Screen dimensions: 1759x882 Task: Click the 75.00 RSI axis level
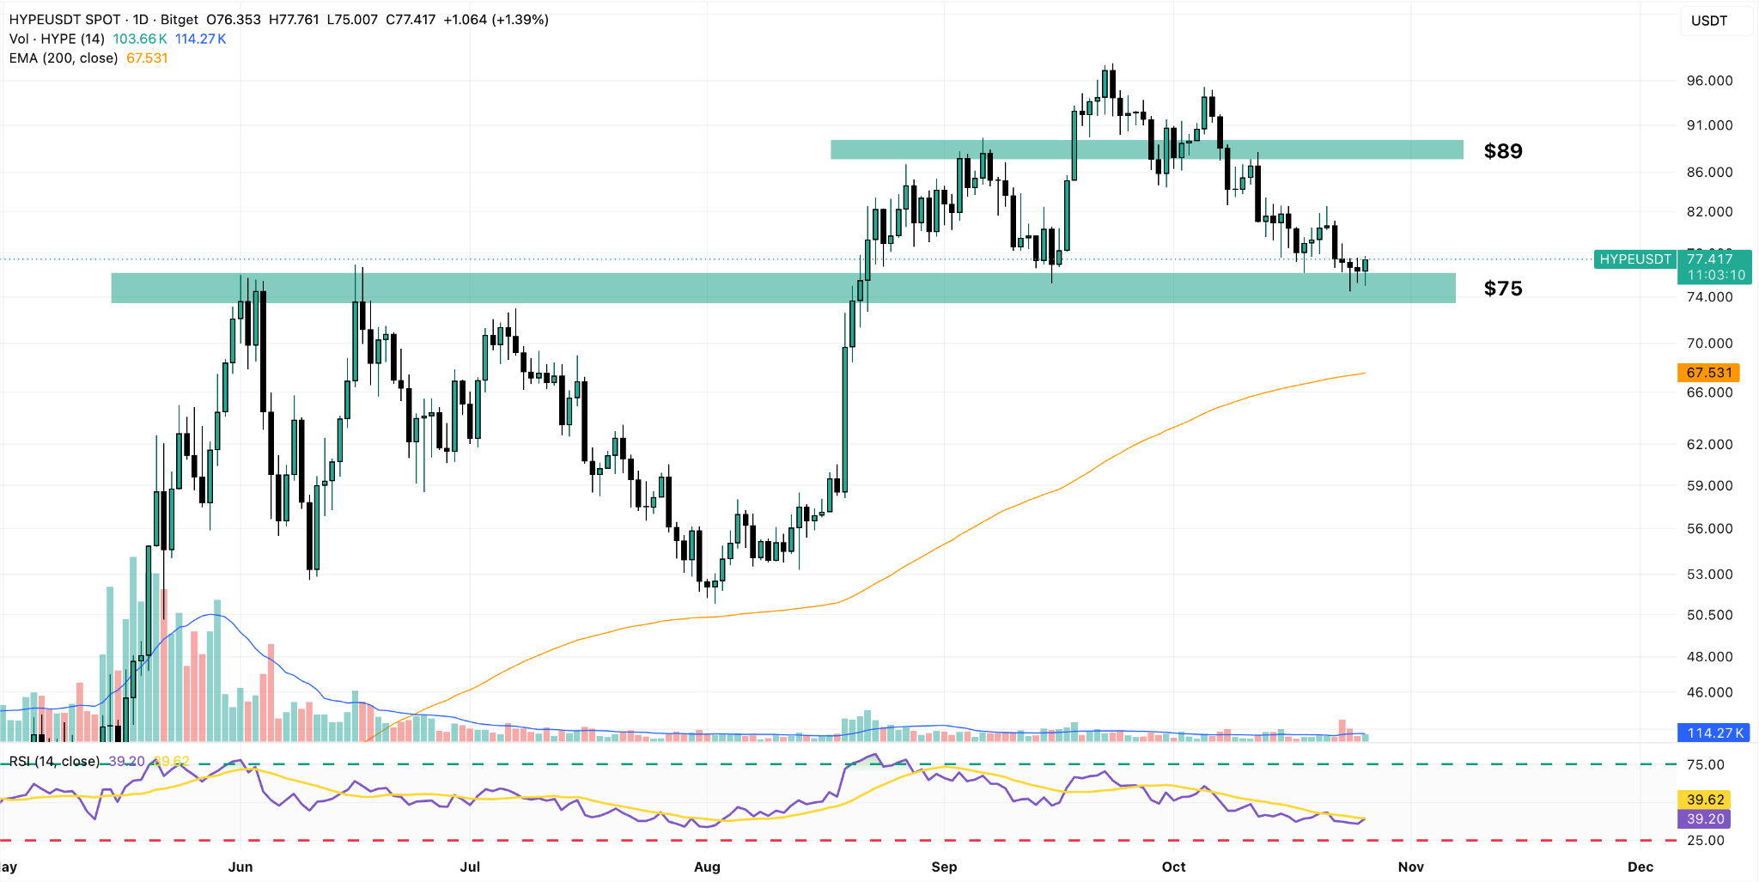[1706, 764]
